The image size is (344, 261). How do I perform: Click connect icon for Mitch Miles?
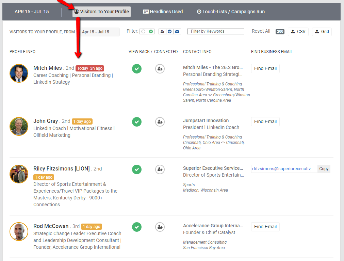(x=160, y=68)
